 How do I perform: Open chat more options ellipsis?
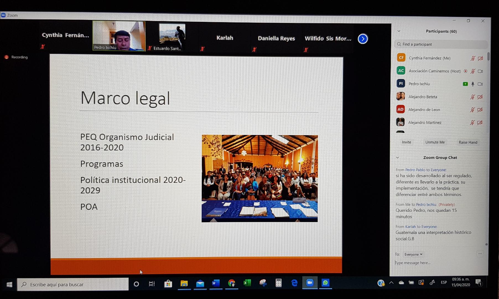pyautogui.click(x=480, y=254)
